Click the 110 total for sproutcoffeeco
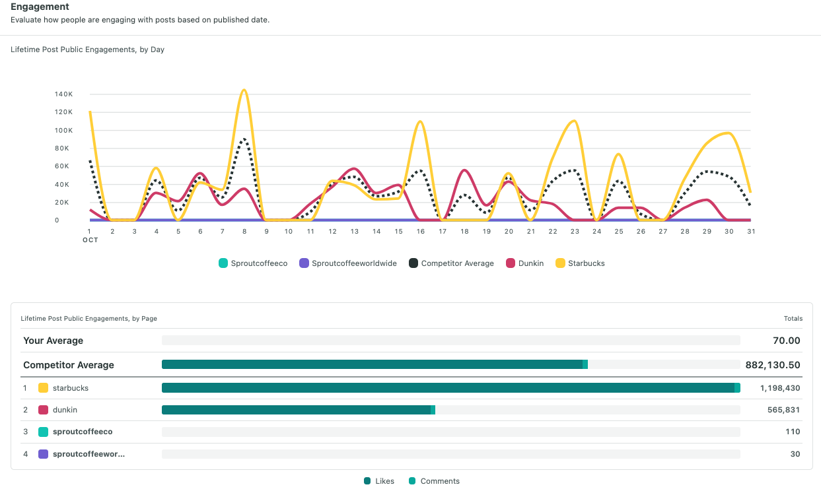The image size is (821, 495). click(x=793, y=432)
